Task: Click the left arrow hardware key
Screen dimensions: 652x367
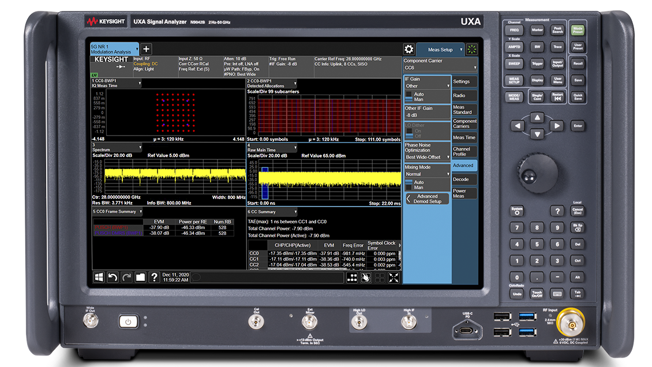Action: [518, 126]
